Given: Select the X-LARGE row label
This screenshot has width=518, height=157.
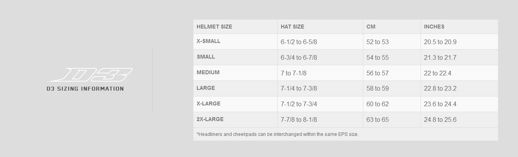Looking at the screenshot, I should 209,103.
